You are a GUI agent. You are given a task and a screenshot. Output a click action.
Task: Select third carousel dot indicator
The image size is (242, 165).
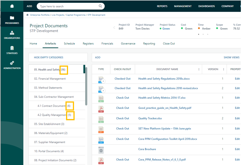click(x=208, y=34)
